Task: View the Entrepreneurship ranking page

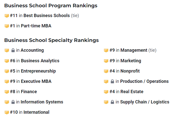Action: point(38,71)
